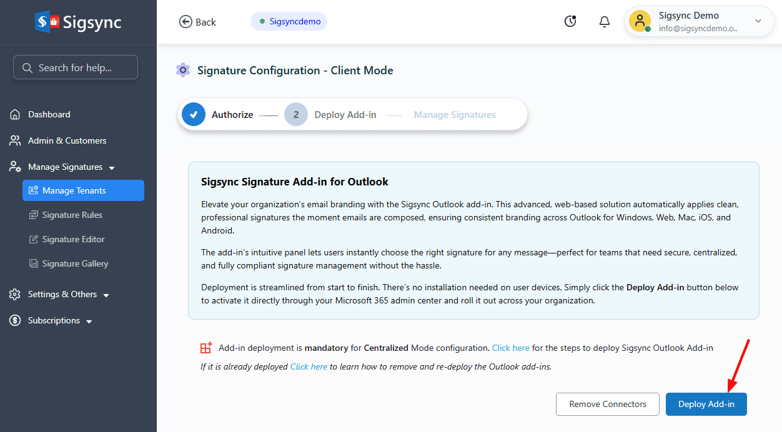Click the notification bell icon
The image size is (782, 432).
(604, 22)
